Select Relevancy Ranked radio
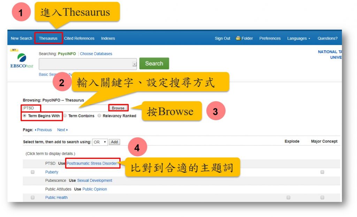The height and width of the screenshot is (217, 357). [x=99, y=116]
